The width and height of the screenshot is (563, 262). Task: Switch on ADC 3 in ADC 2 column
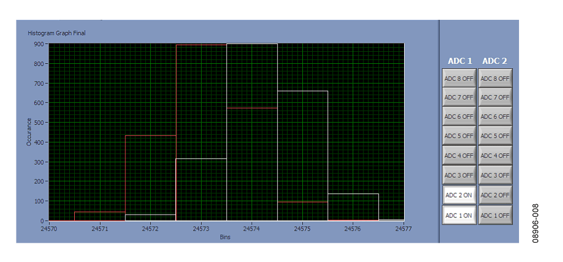495,175
